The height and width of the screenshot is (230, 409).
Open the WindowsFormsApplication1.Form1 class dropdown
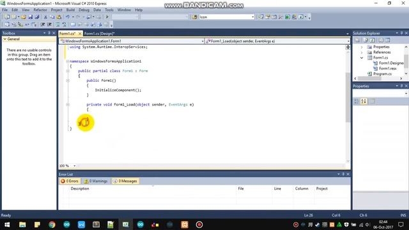(203, 41)
